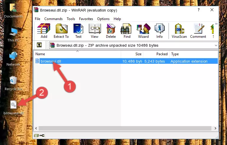Open the Favorites menu
Viewport: 227px width, 145px height.
pos(86,19)
